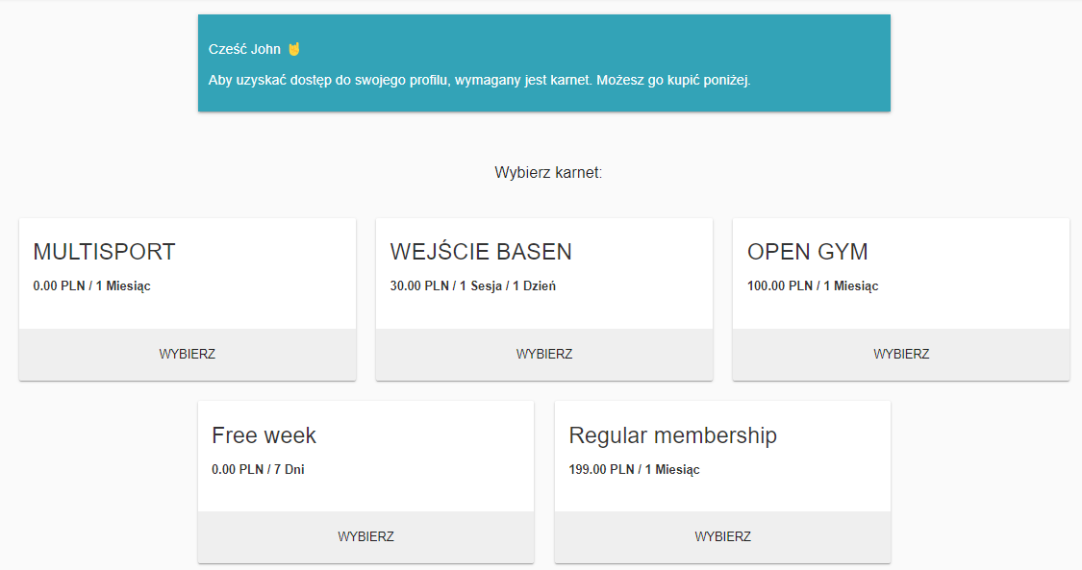Image resolution: width=1082 pixels, height=570 pixels.
Task: Pick WYBIERZ under Free week
Action: click(365, 537)
